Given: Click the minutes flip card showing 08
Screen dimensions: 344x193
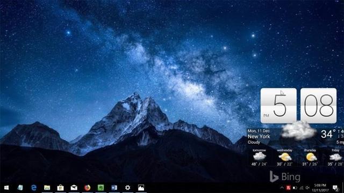Looking at the screenshot, I should 318,106.
